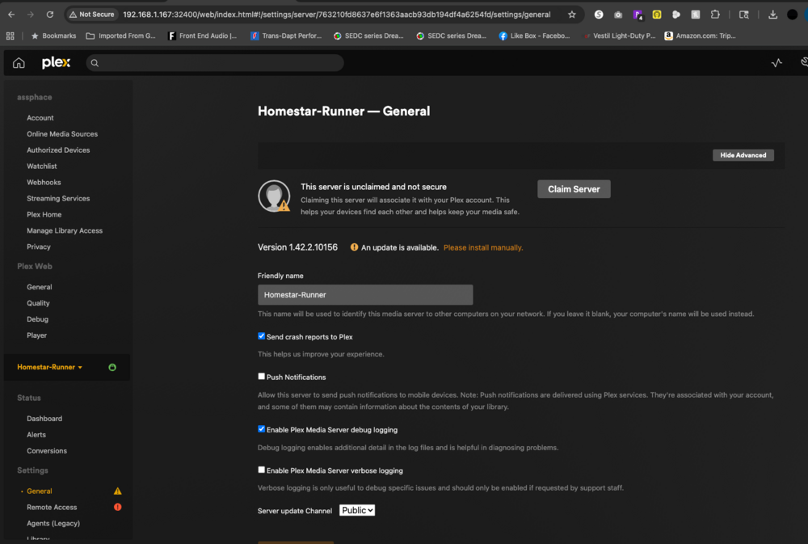Reload the page with the refresh icon
Screen dimensions: 808x544
[x=50, y=15]
